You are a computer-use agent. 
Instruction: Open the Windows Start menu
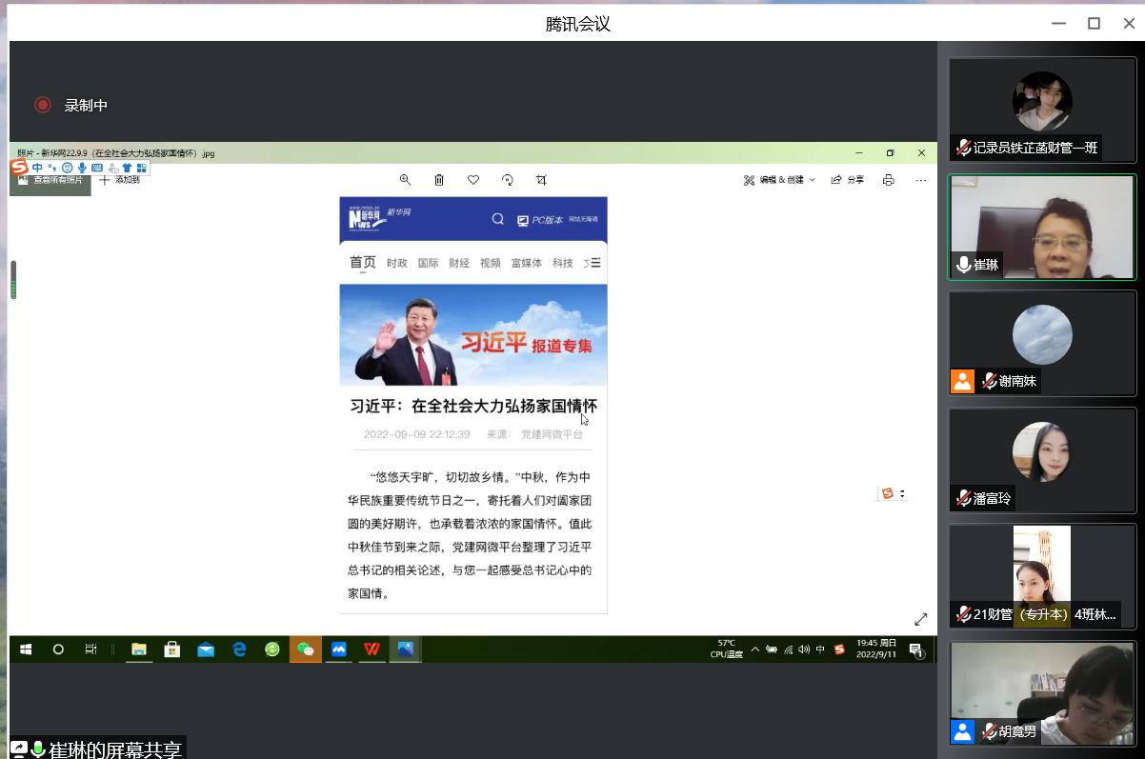coord(26,649)
